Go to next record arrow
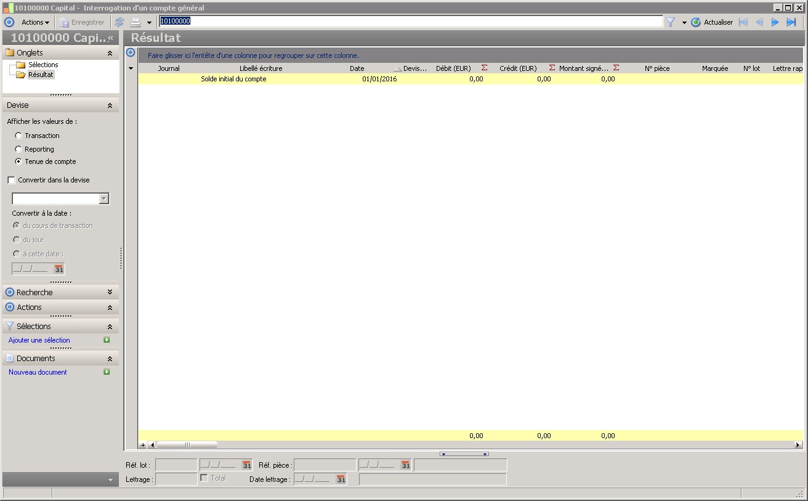 [x=775, y=22]
